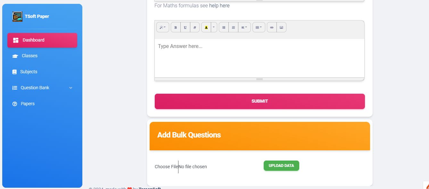Open the paragraph alignment dropdown
Image resolution: width=429 pixels, height=189 pixels.
[244, 28]
